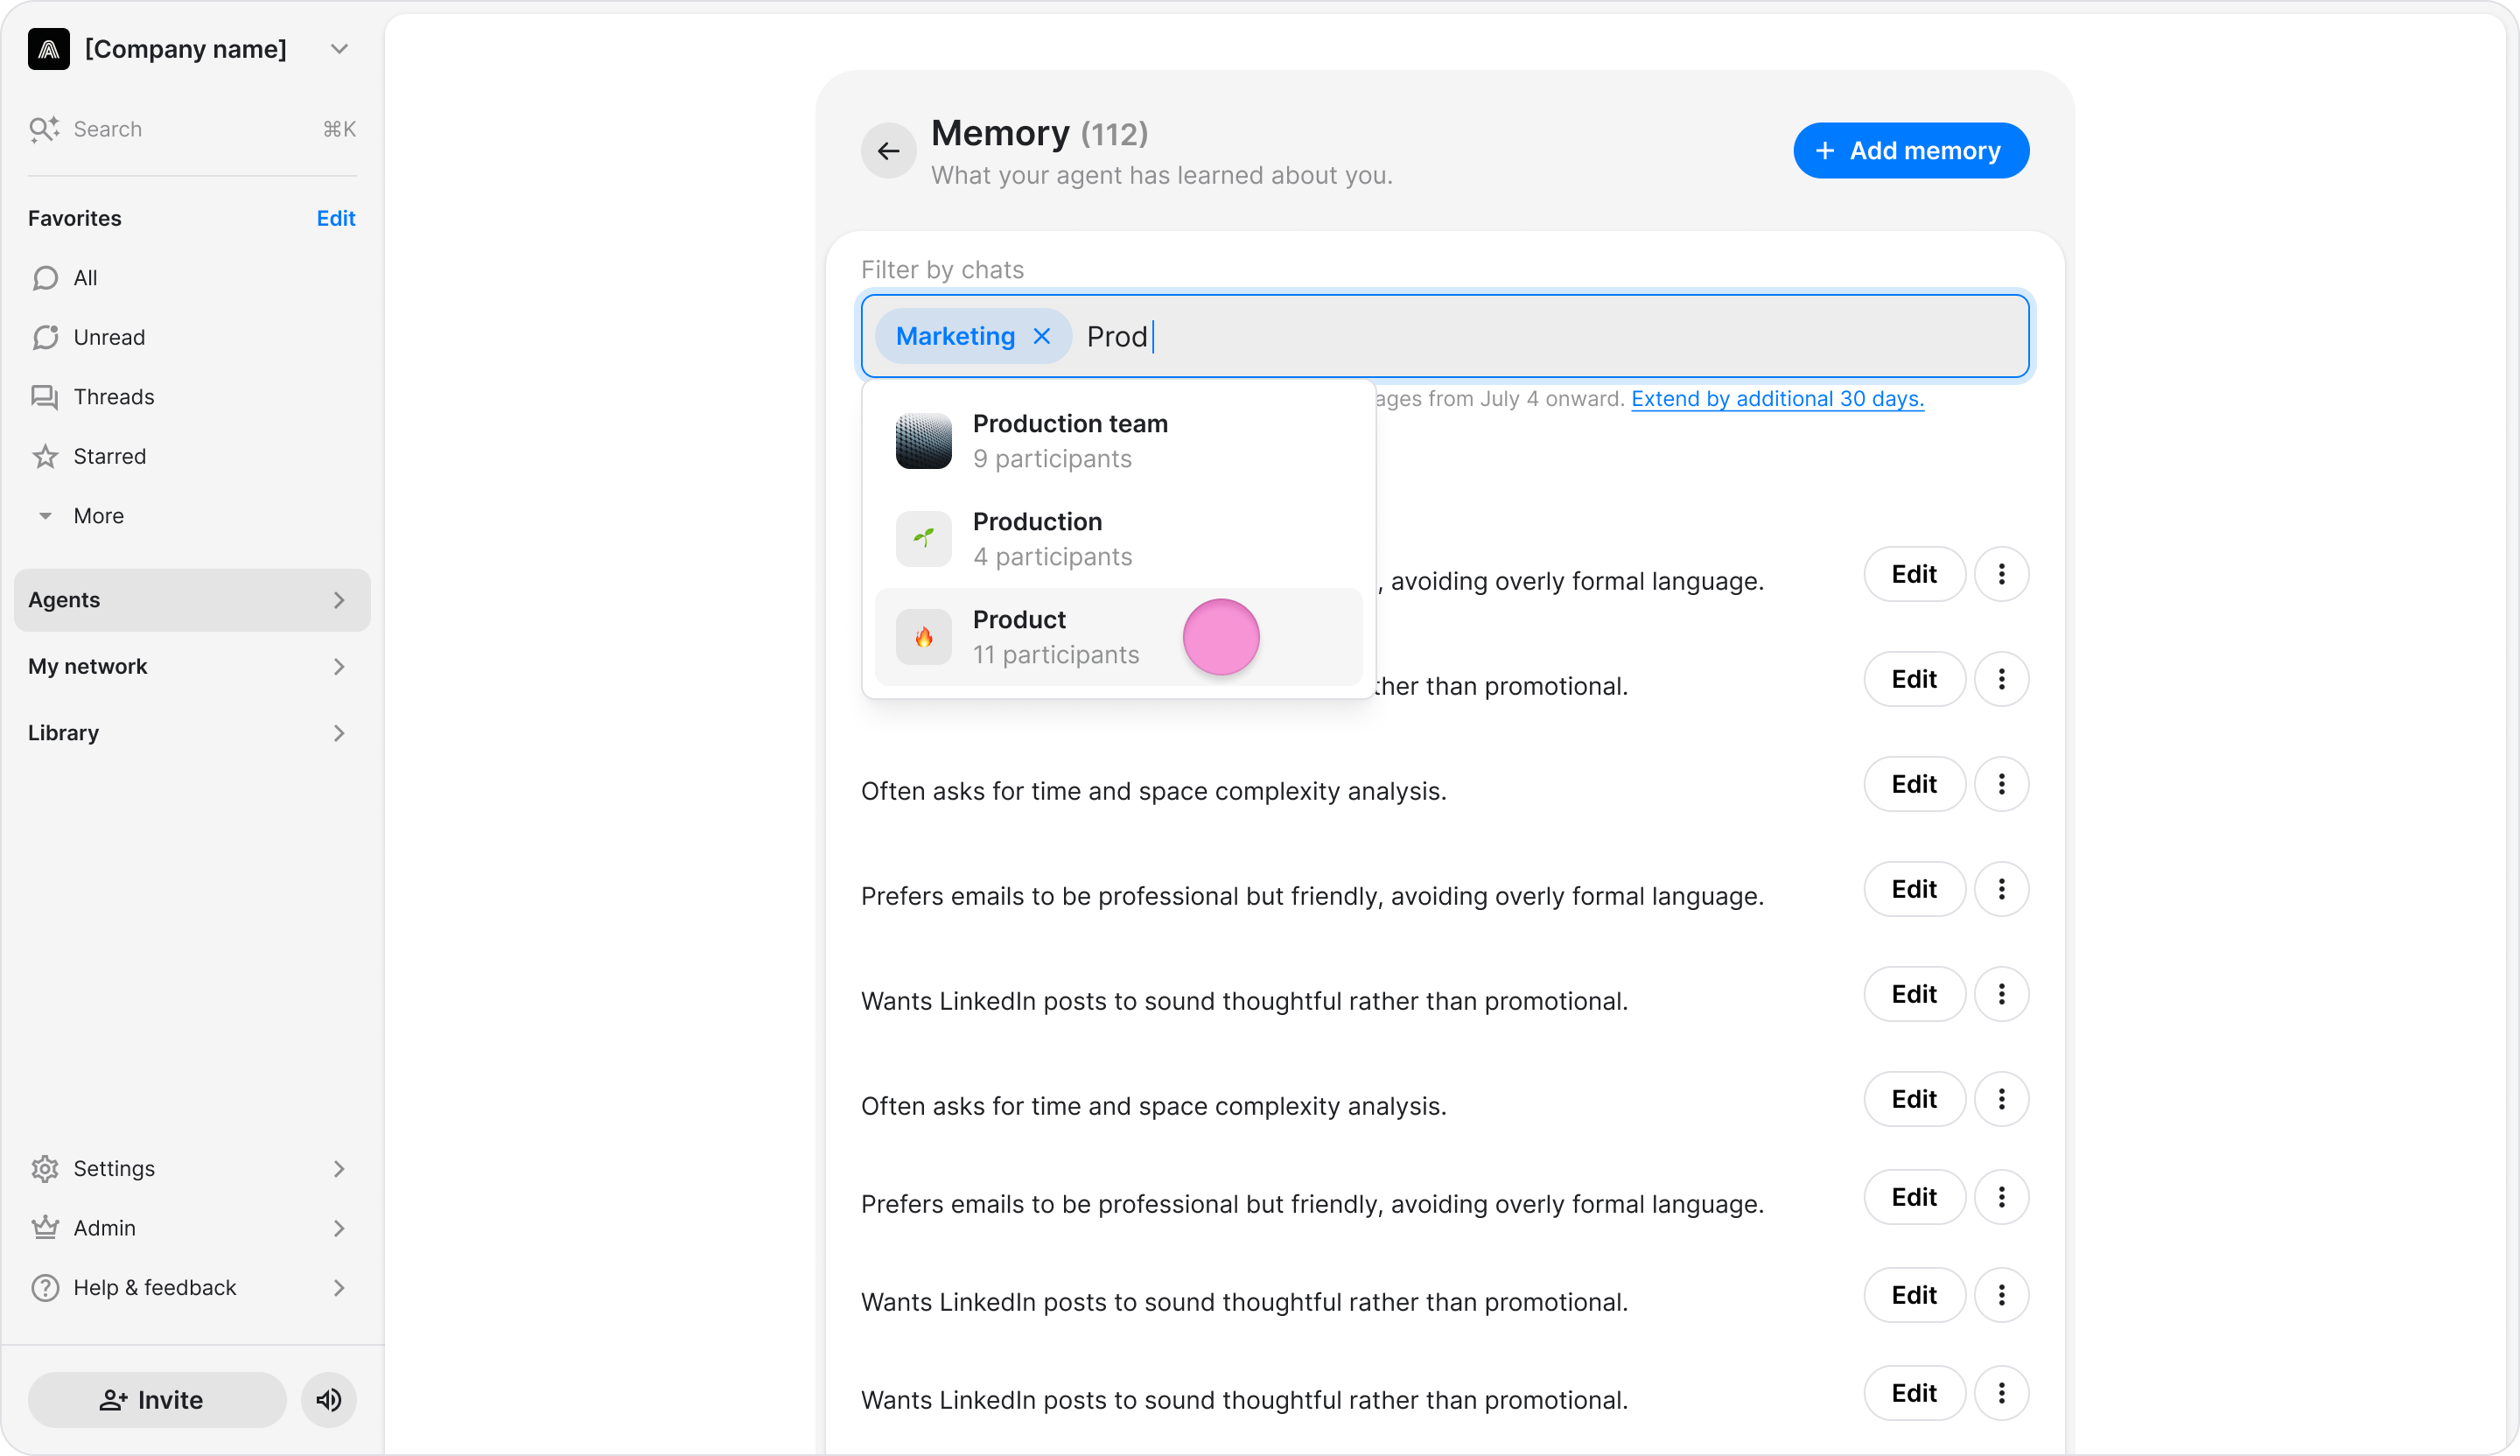Open All chats icon in Favorites
2520x1456 pixels.
point(45,278)
